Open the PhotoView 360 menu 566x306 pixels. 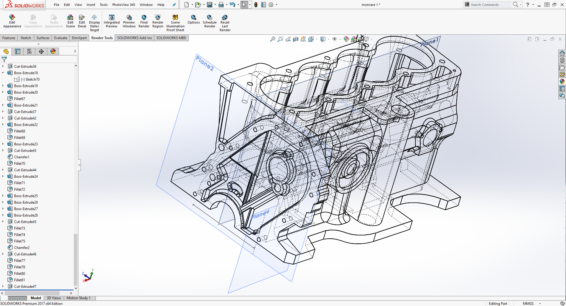pyautogui.click(x=124, y=5)
